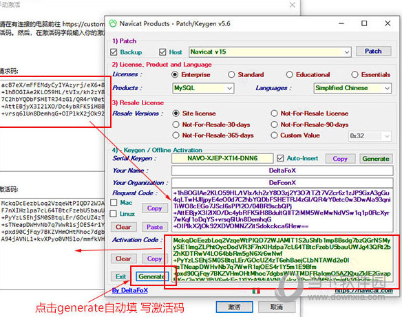Copy the request code

154,208
